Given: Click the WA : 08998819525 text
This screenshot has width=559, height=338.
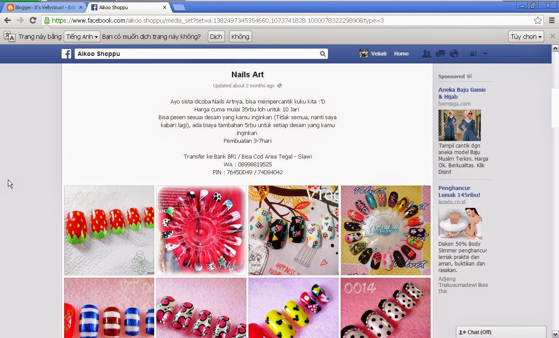Looking at the screenshot, I should click(248, 165).
